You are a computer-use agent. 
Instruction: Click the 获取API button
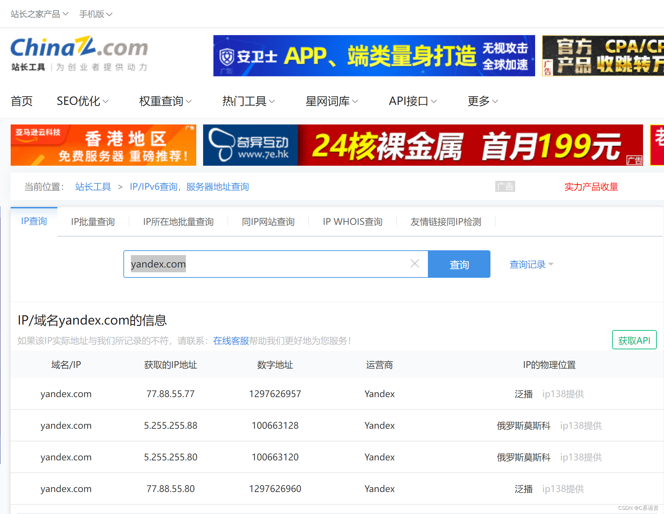[x=634, y=340]
